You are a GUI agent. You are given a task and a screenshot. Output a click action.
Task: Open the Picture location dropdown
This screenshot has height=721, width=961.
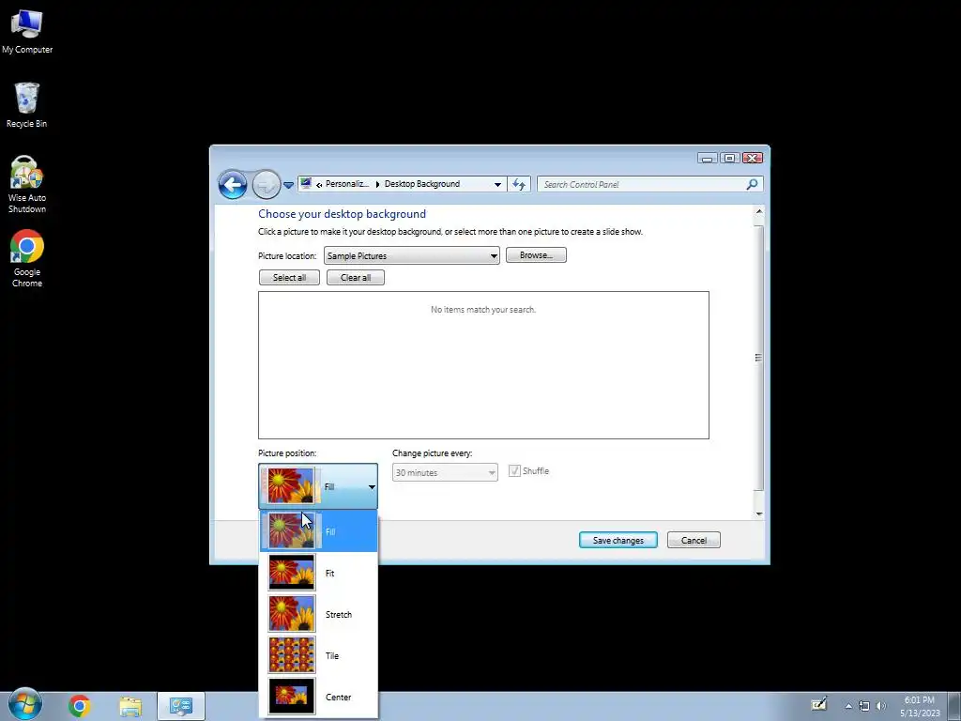[412, 255]
